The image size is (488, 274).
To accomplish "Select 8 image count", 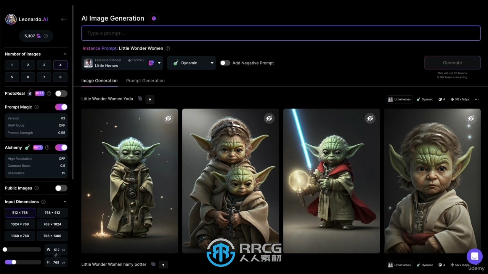I will [x=60, y=77].
